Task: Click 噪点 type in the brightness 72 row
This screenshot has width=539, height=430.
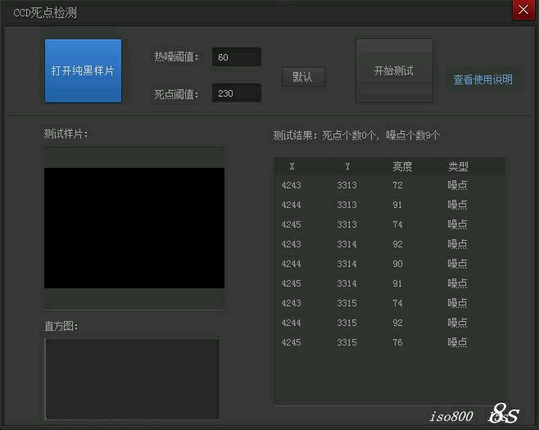Action: (457, 185)
